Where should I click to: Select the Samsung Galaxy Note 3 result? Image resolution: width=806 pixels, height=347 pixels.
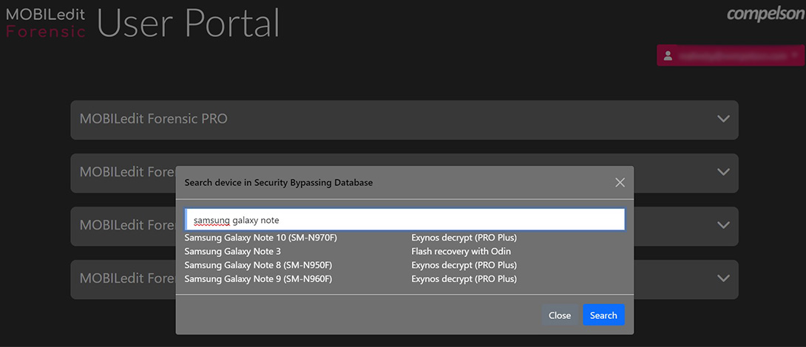(x=232, y=252)
